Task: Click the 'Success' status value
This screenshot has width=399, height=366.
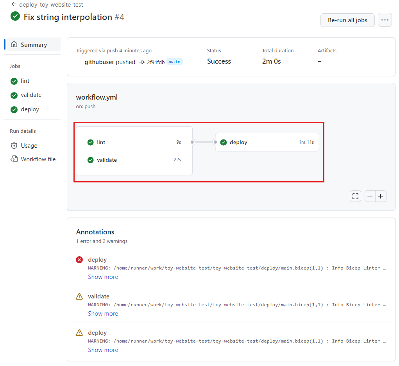Action: (219, 61)
